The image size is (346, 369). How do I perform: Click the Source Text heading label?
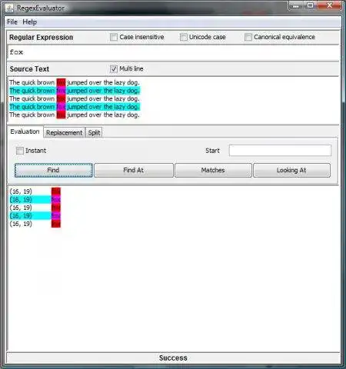[x=29, y=69]
